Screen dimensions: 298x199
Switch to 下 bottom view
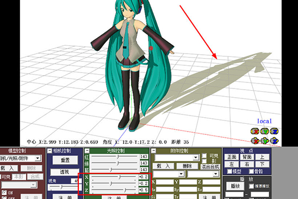pyautogui.click(x=262, y=164)
